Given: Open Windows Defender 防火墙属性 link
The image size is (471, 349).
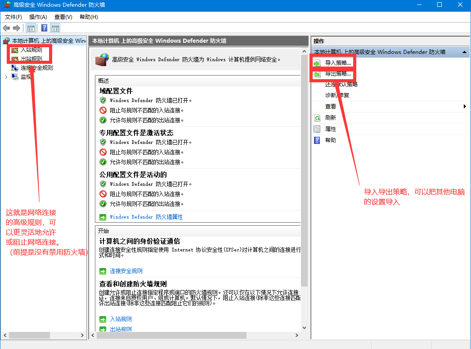Looking at the screenshot, I should pyautogui.click(x=146, y=217).
